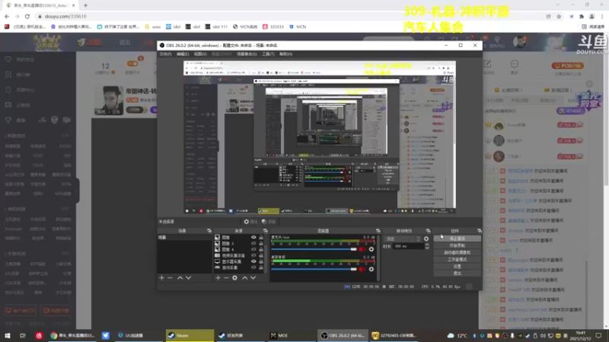609x342 pixels.
Task: Add a new source with the plus icon
Action: coord(218,278)
